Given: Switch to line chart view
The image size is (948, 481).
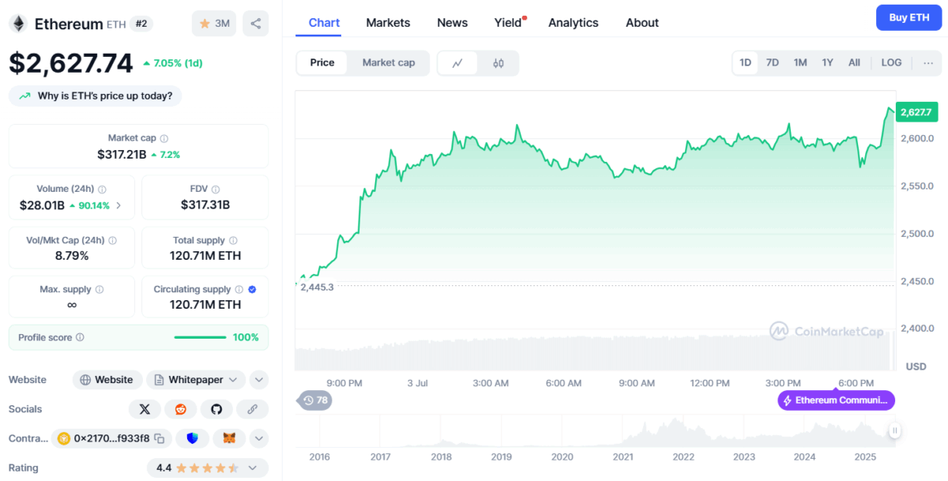Looking at the screenshot, I should 457,63.
